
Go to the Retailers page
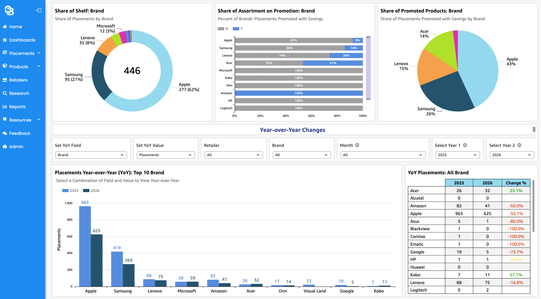18,80
